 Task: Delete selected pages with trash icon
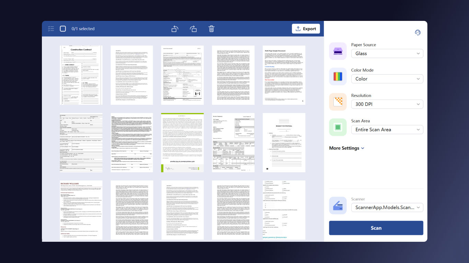[x=211, y=29]
